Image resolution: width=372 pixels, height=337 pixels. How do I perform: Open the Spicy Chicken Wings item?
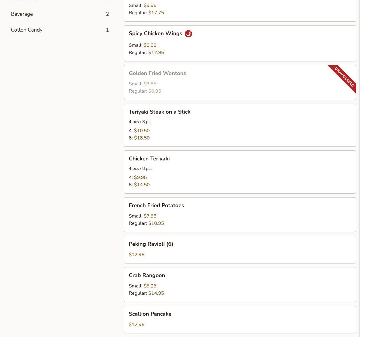point(155,33)
